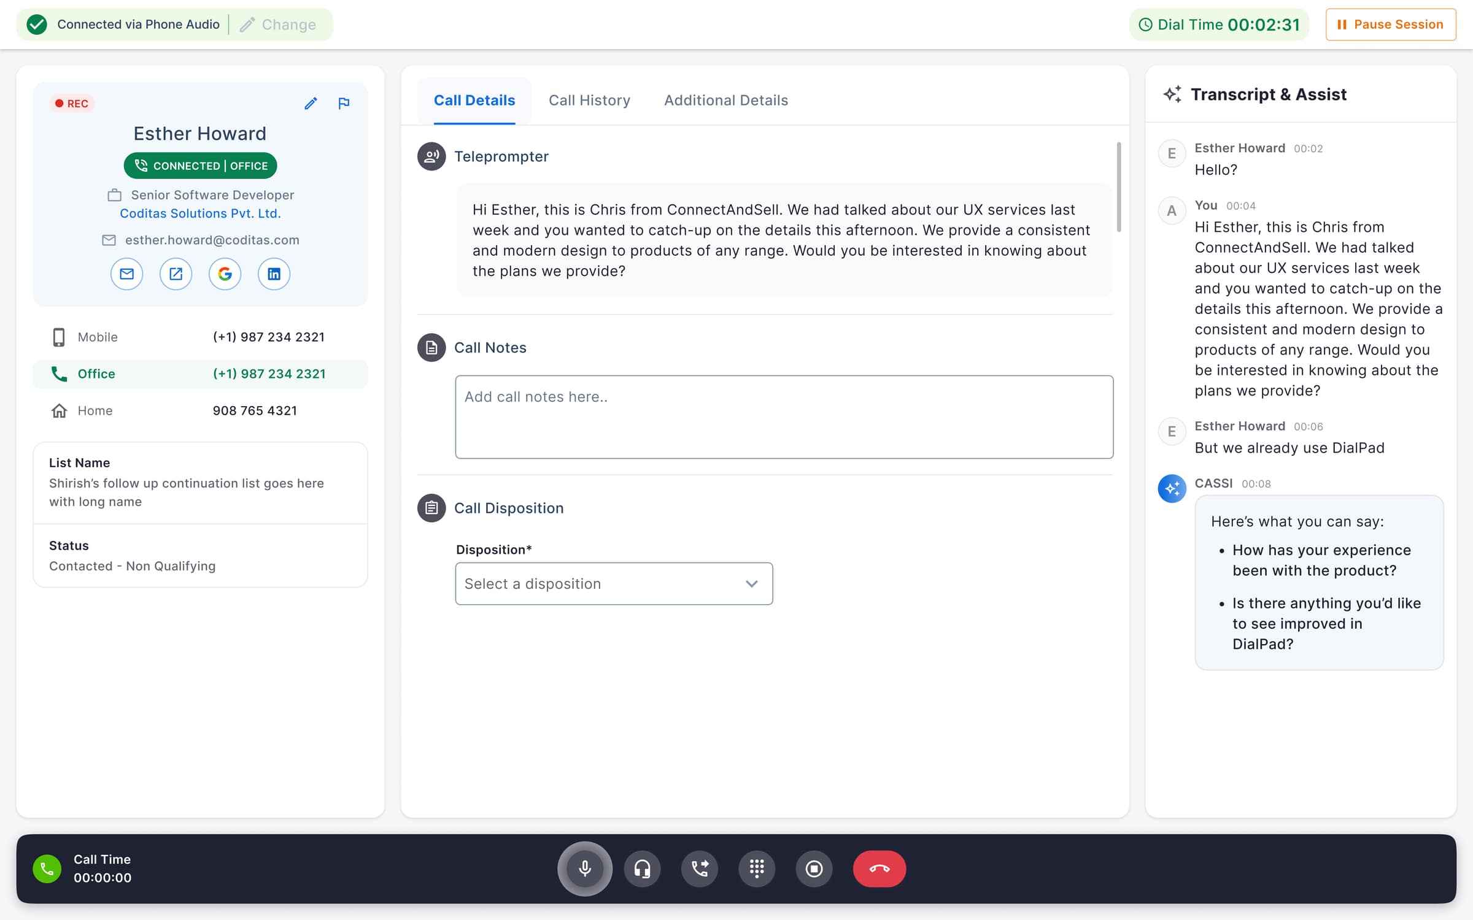Screen dimensions: 1473x920
Task: Click the green Office phone handset icon
Action: click(x=59, y=374)
